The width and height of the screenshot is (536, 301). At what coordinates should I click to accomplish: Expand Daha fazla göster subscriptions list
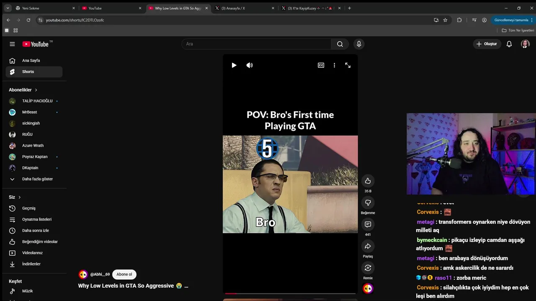34,179
